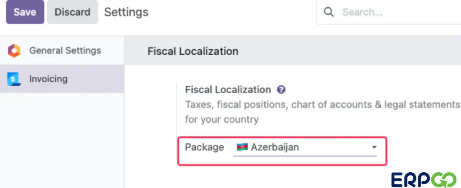Open the Azerbaijan package dropdown field

[305, 147]
